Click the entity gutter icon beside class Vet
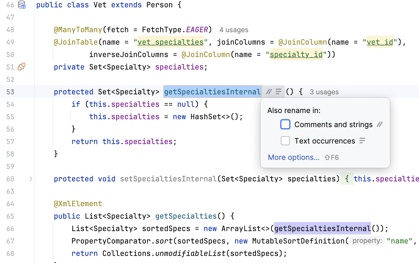Screen dimensions: 419x263 pyautogui.click(x=22, y=5)
